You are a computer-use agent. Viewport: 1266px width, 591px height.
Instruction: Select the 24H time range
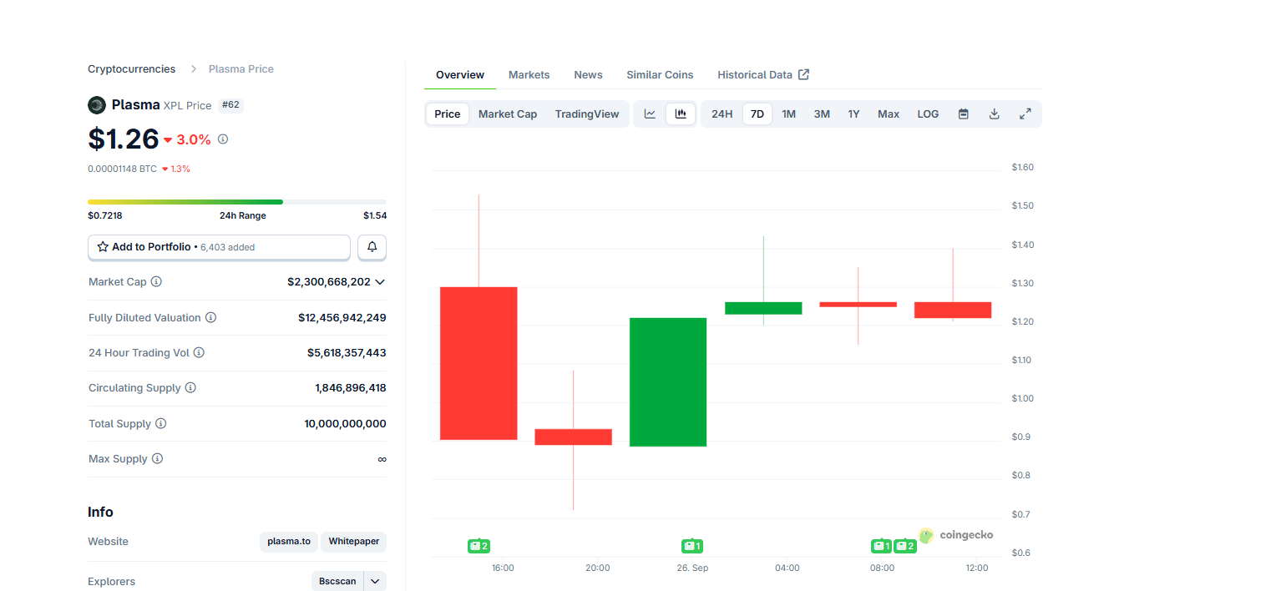tap(722, 114)
